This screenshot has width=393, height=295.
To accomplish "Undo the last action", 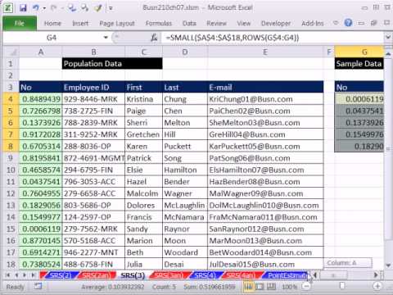I will coord(36,8).
